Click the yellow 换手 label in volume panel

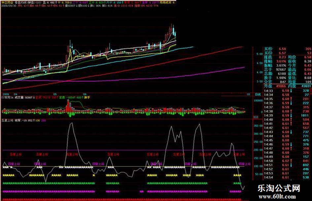[x=87, y=97]
